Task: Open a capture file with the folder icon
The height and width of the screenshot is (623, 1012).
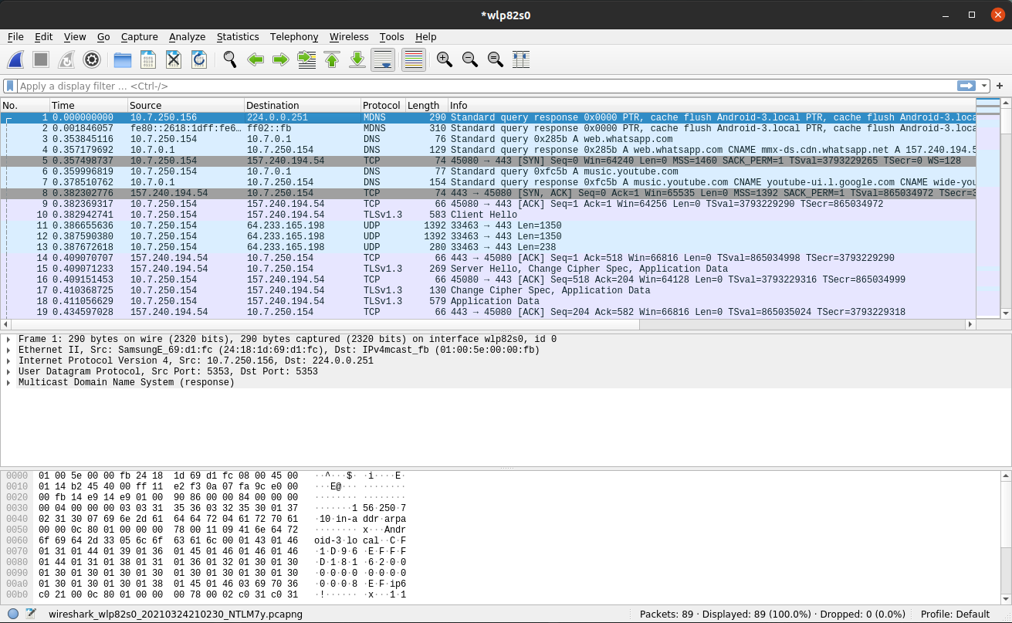Action: pyautogui.click(x=122, y=59)
